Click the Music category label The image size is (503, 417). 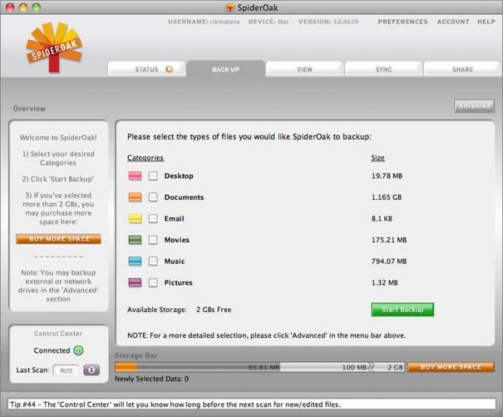[175, 261]
